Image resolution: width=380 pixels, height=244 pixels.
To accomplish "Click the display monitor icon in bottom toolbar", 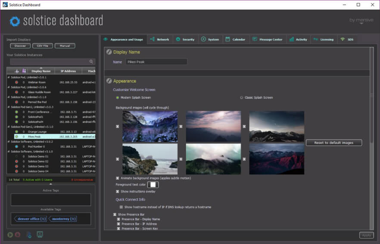I will coord(40,235).
